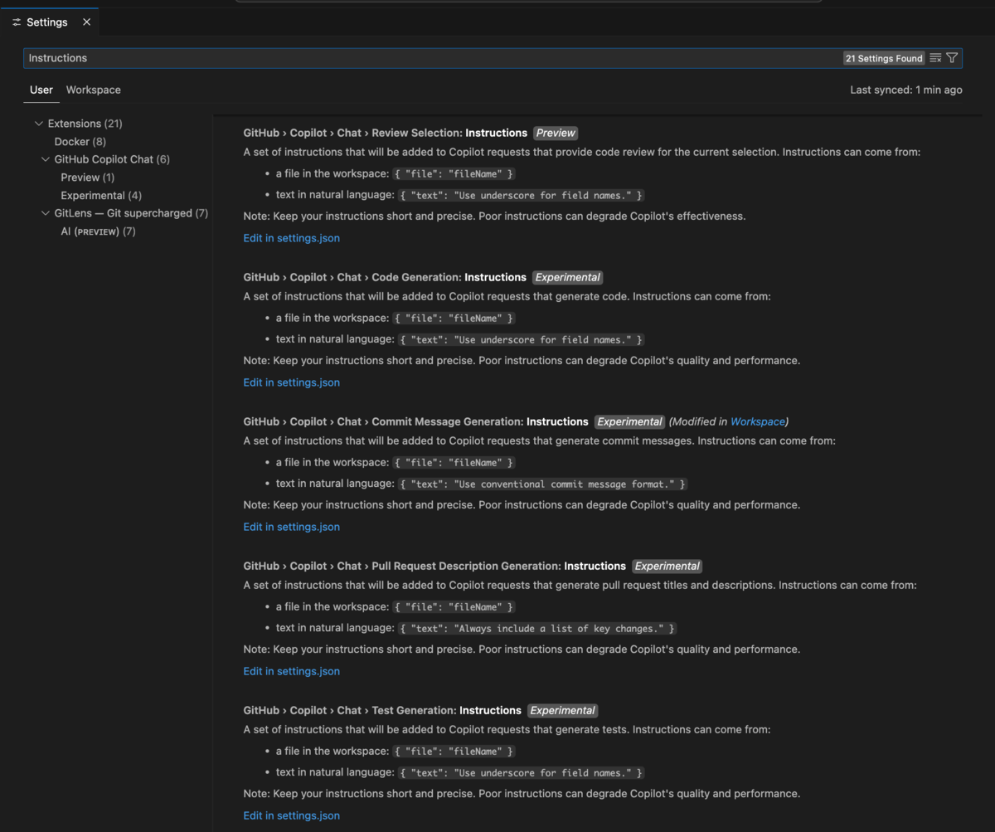Click the conventional commit message format code sample

543,484
